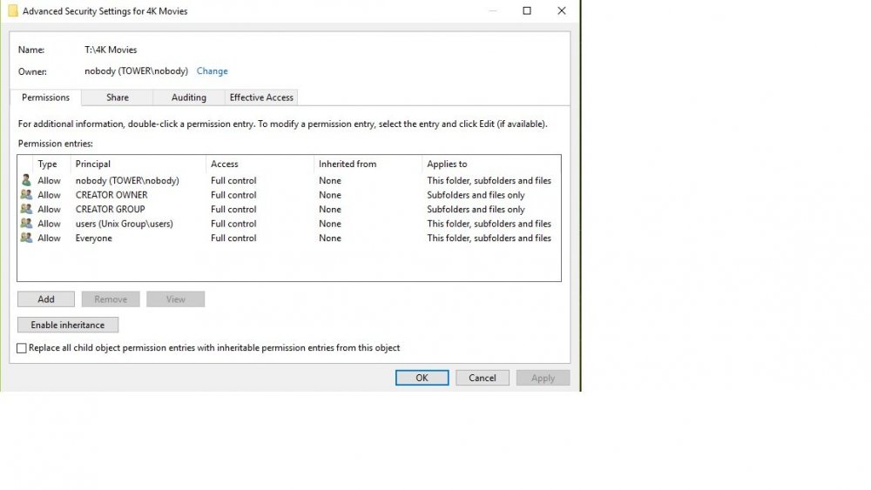Viewport: 871px width, 490px height.
Task: Sort by the Principal column header
Action: 138,164
